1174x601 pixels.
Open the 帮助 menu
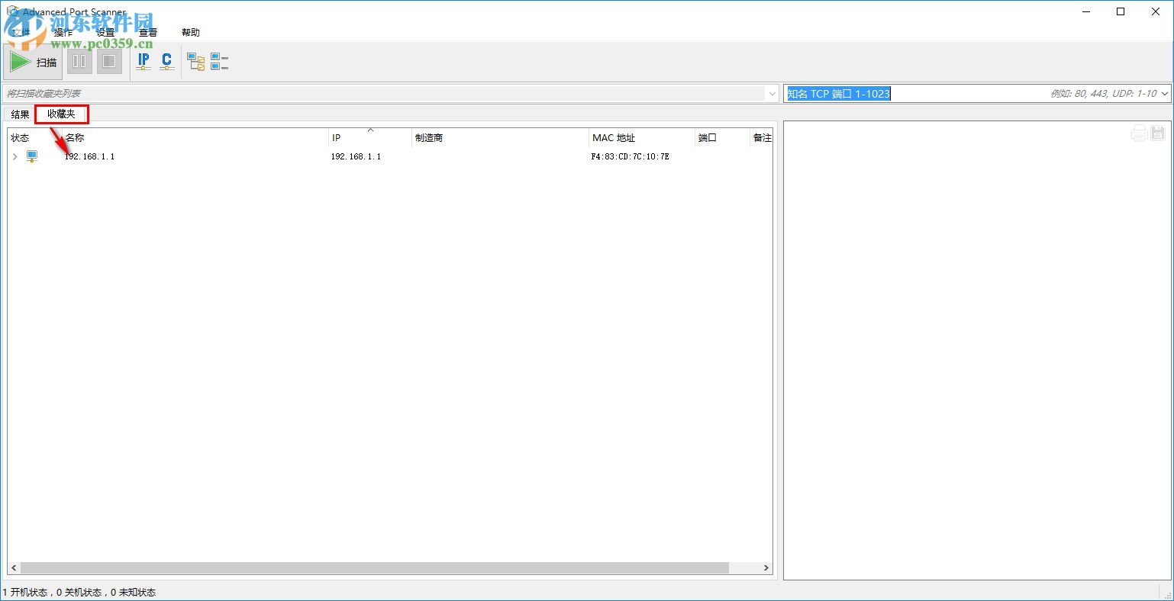tap(191, 33)
